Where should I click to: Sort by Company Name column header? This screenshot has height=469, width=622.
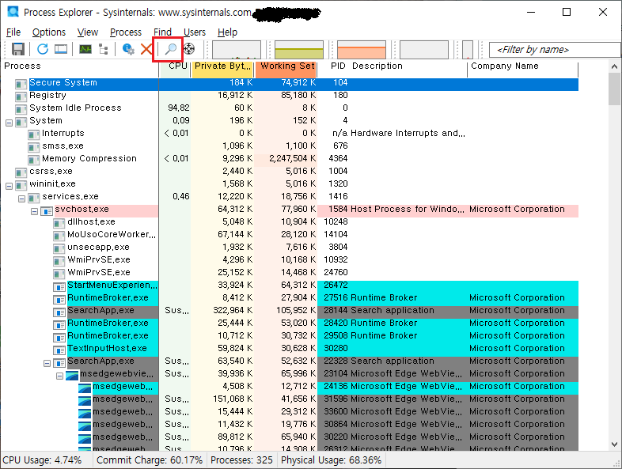pyautogui.click(x=523, y=66)
